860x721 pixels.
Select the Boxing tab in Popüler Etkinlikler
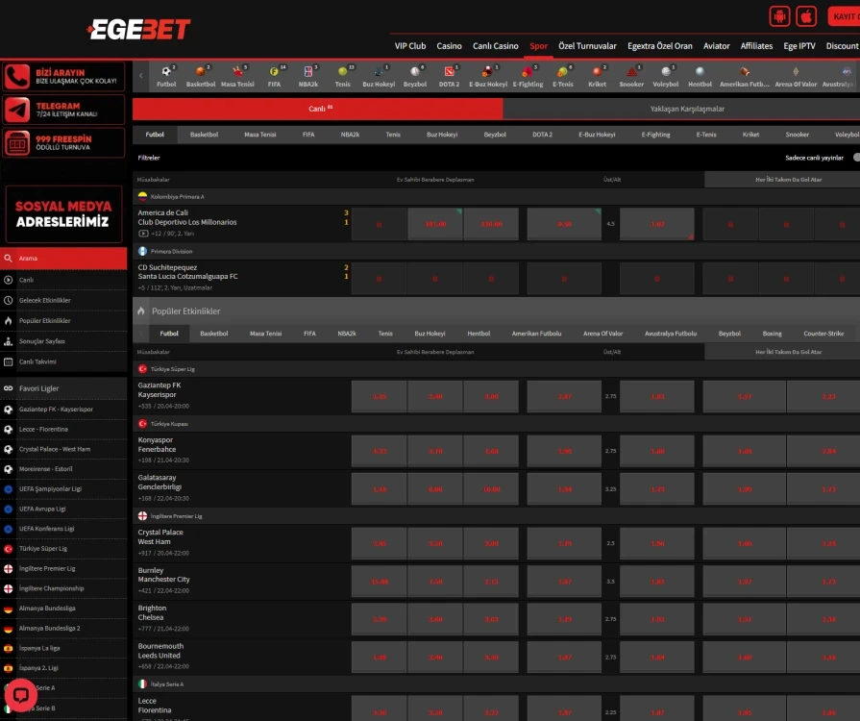coord(772,334)
